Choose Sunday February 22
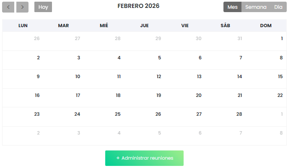Screen dimensions: 288x168 click(280, 95)
